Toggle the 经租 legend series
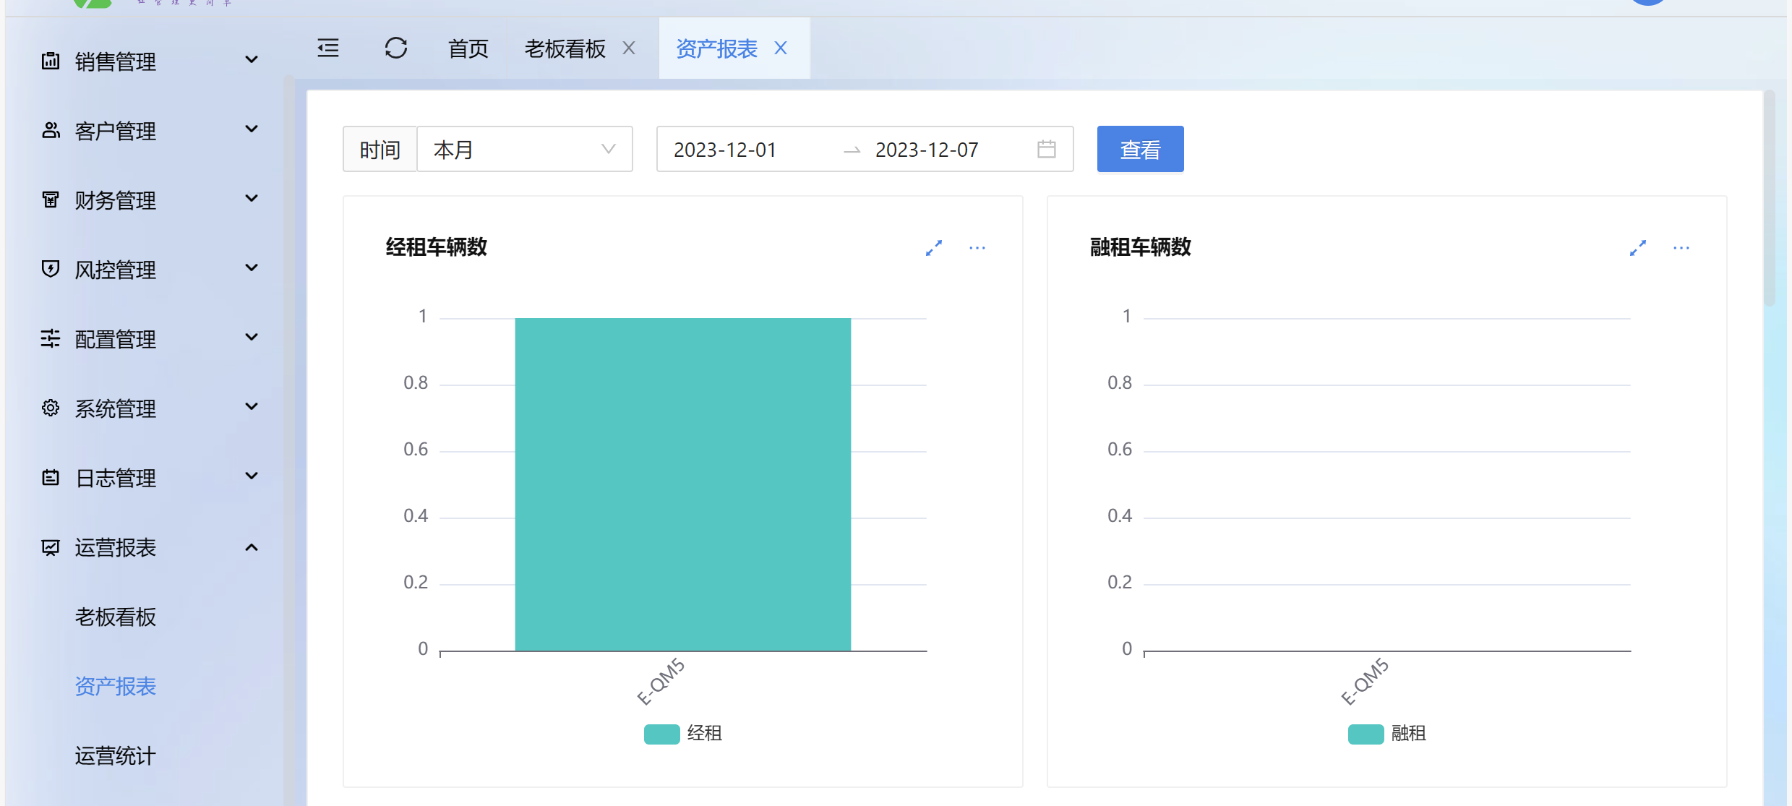This screenshot has height=806, width=1792. 682,734
